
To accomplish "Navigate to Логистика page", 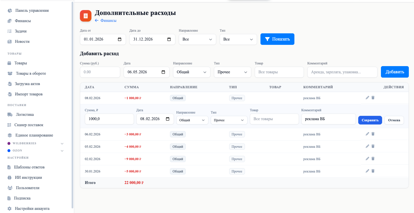I will pyautogui.click(x=25, y=115).
